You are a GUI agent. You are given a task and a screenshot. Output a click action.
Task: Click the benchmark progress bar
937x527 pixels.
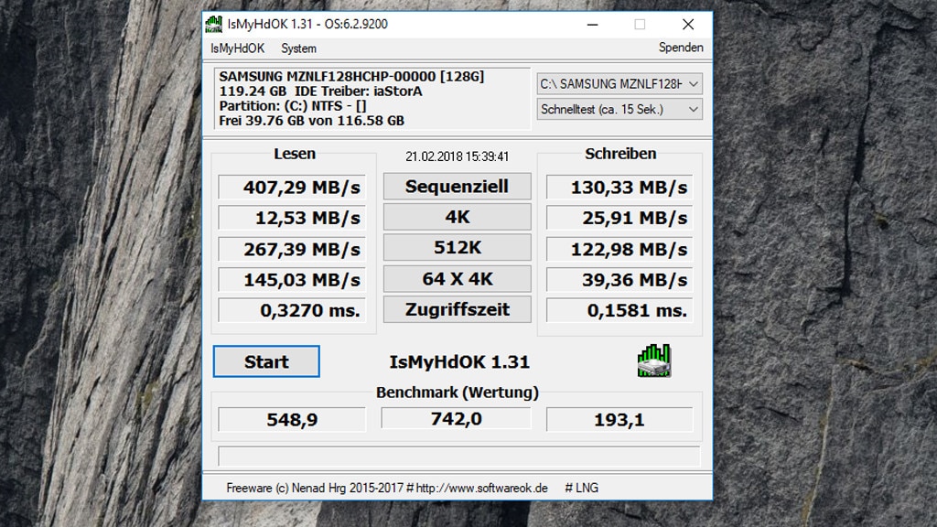459,456
